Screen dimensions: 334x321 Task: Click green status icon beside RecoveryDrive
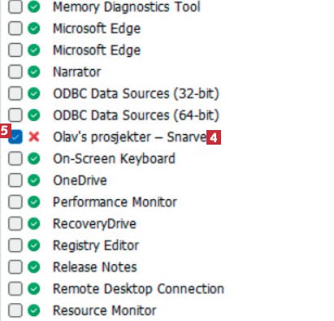pos(34,223)
